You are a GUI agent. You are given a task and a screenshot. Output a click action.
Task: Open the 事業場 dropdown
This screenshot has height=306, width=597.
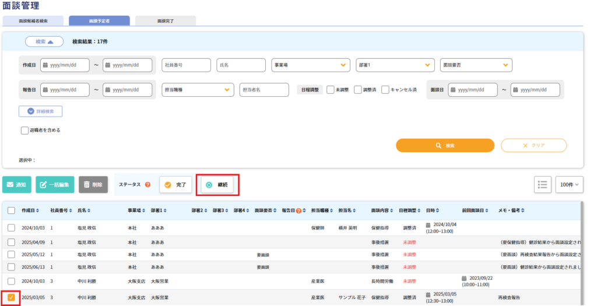click(x=310, y=65)
